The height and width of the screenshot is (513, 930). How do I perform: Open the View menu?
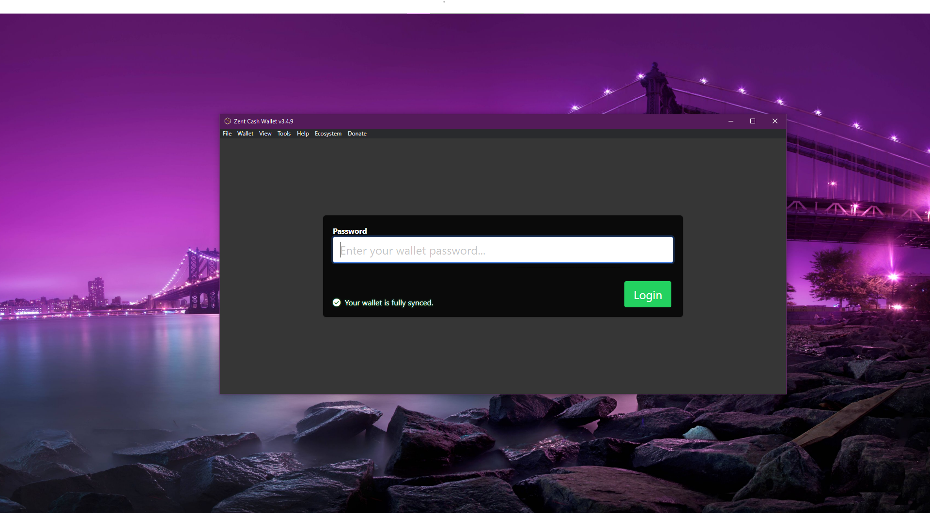(265, 134)
